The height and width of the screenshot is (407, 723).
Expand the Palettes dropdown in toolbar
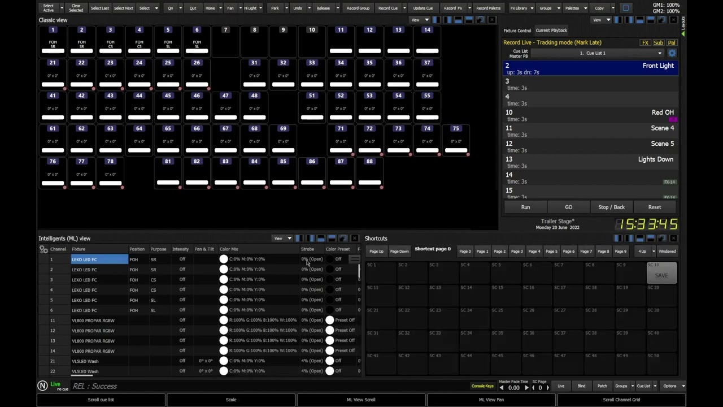pos(575,8)
